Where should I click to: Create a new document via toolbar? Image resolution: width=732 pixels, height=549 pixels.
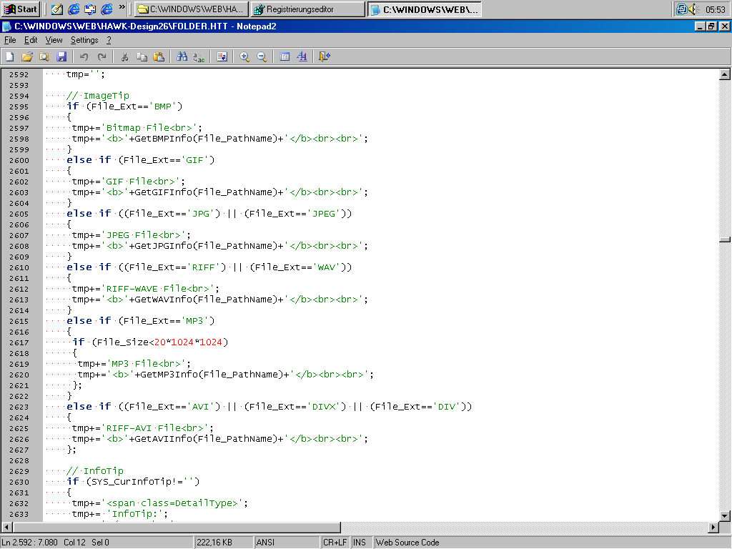click(10, 56)
